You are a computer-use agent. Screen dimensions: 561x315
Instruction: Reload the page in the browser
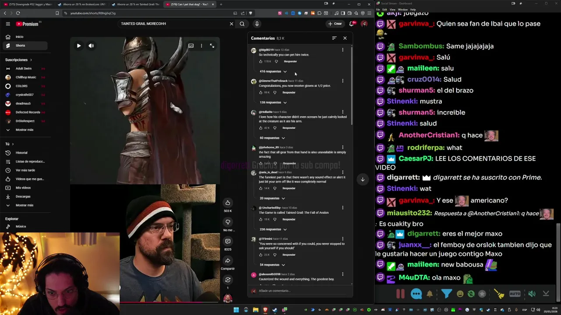pos(18,13)
